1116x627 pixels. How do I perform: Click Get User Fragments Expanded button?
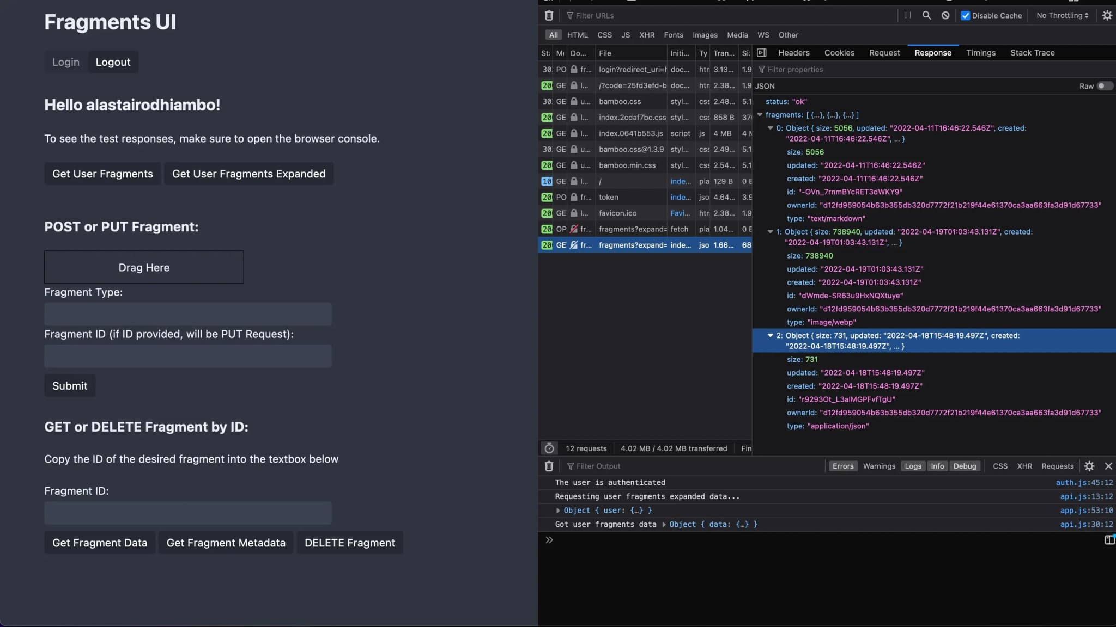(248, 174)
